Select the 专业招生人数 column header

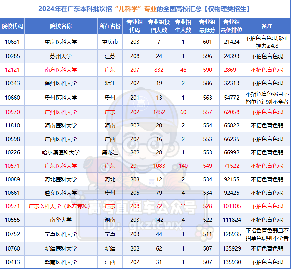(183, 26)
